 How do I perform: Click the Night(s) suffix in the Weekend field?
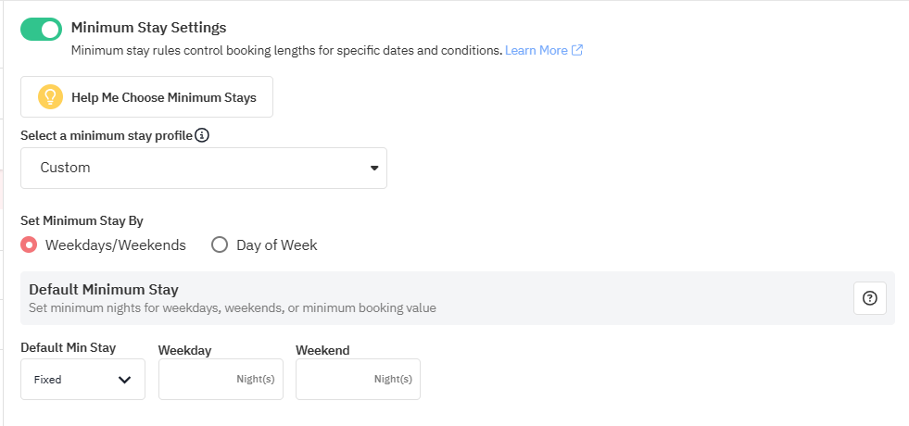393,379
